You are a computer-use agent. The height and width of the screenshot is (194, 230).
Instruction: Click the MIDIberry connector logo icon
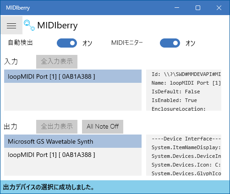(29, 25)
